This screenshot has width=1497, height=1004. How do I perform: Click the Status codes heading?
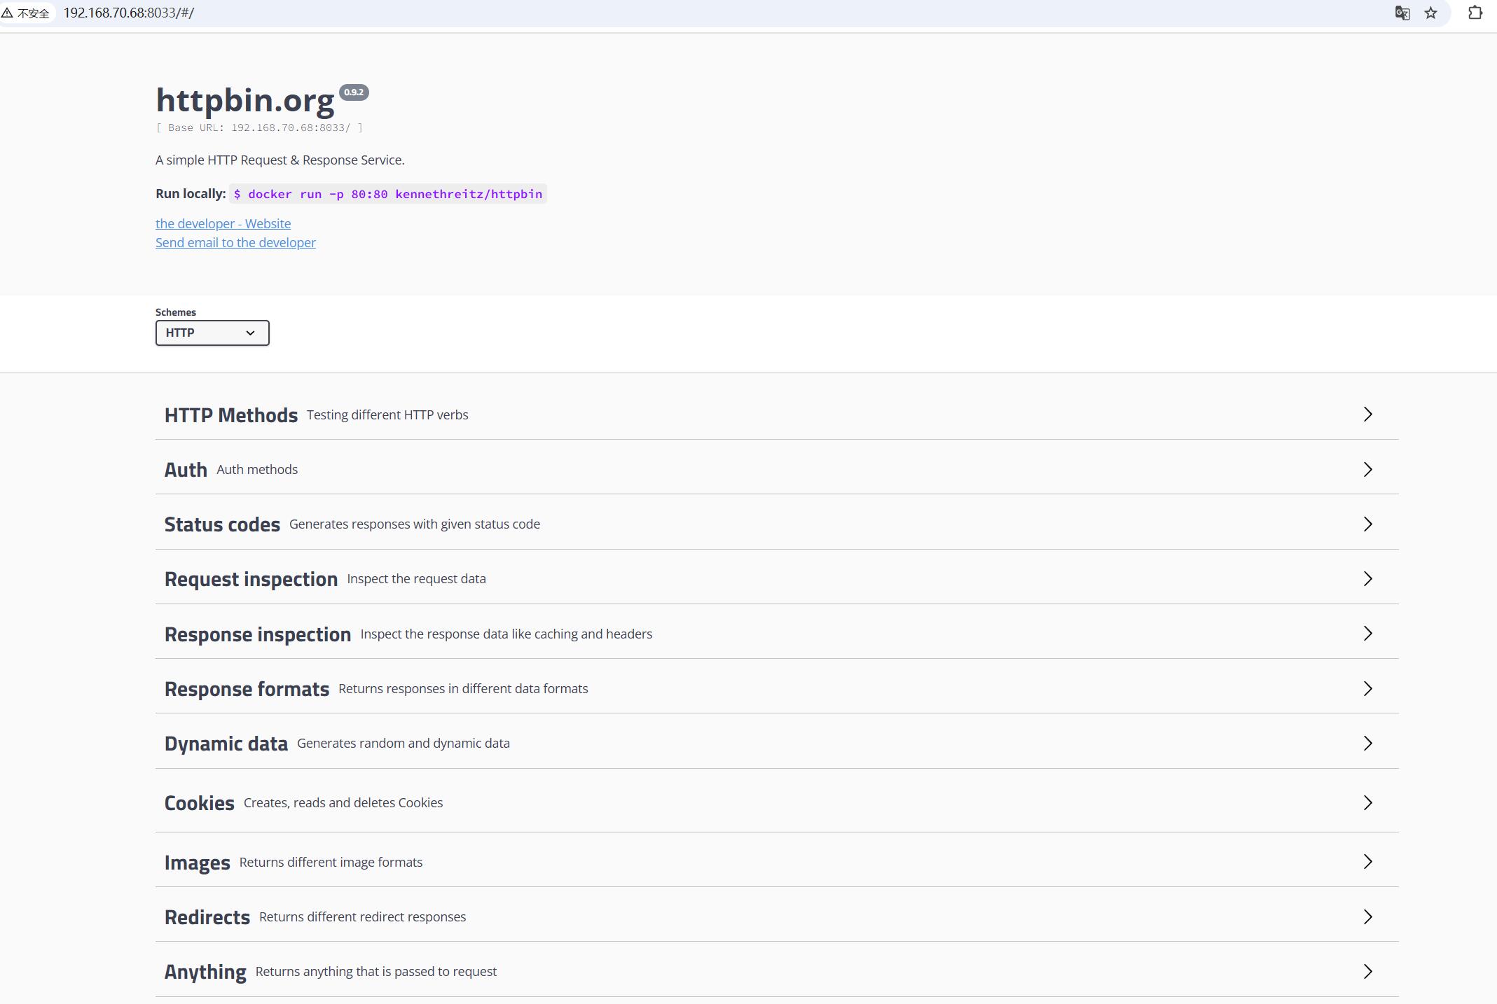[222, 524]
